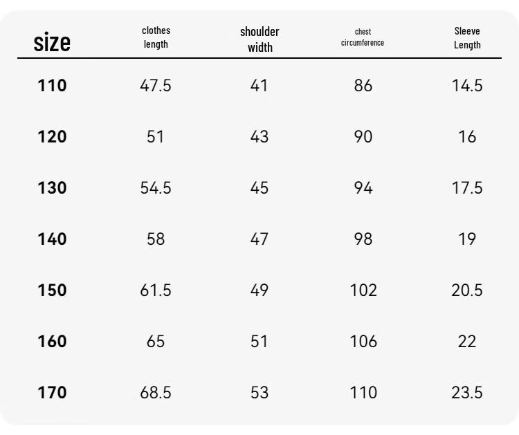Click the 'size' column header
The image size is (519, 435).
click(x=52, y=42)
